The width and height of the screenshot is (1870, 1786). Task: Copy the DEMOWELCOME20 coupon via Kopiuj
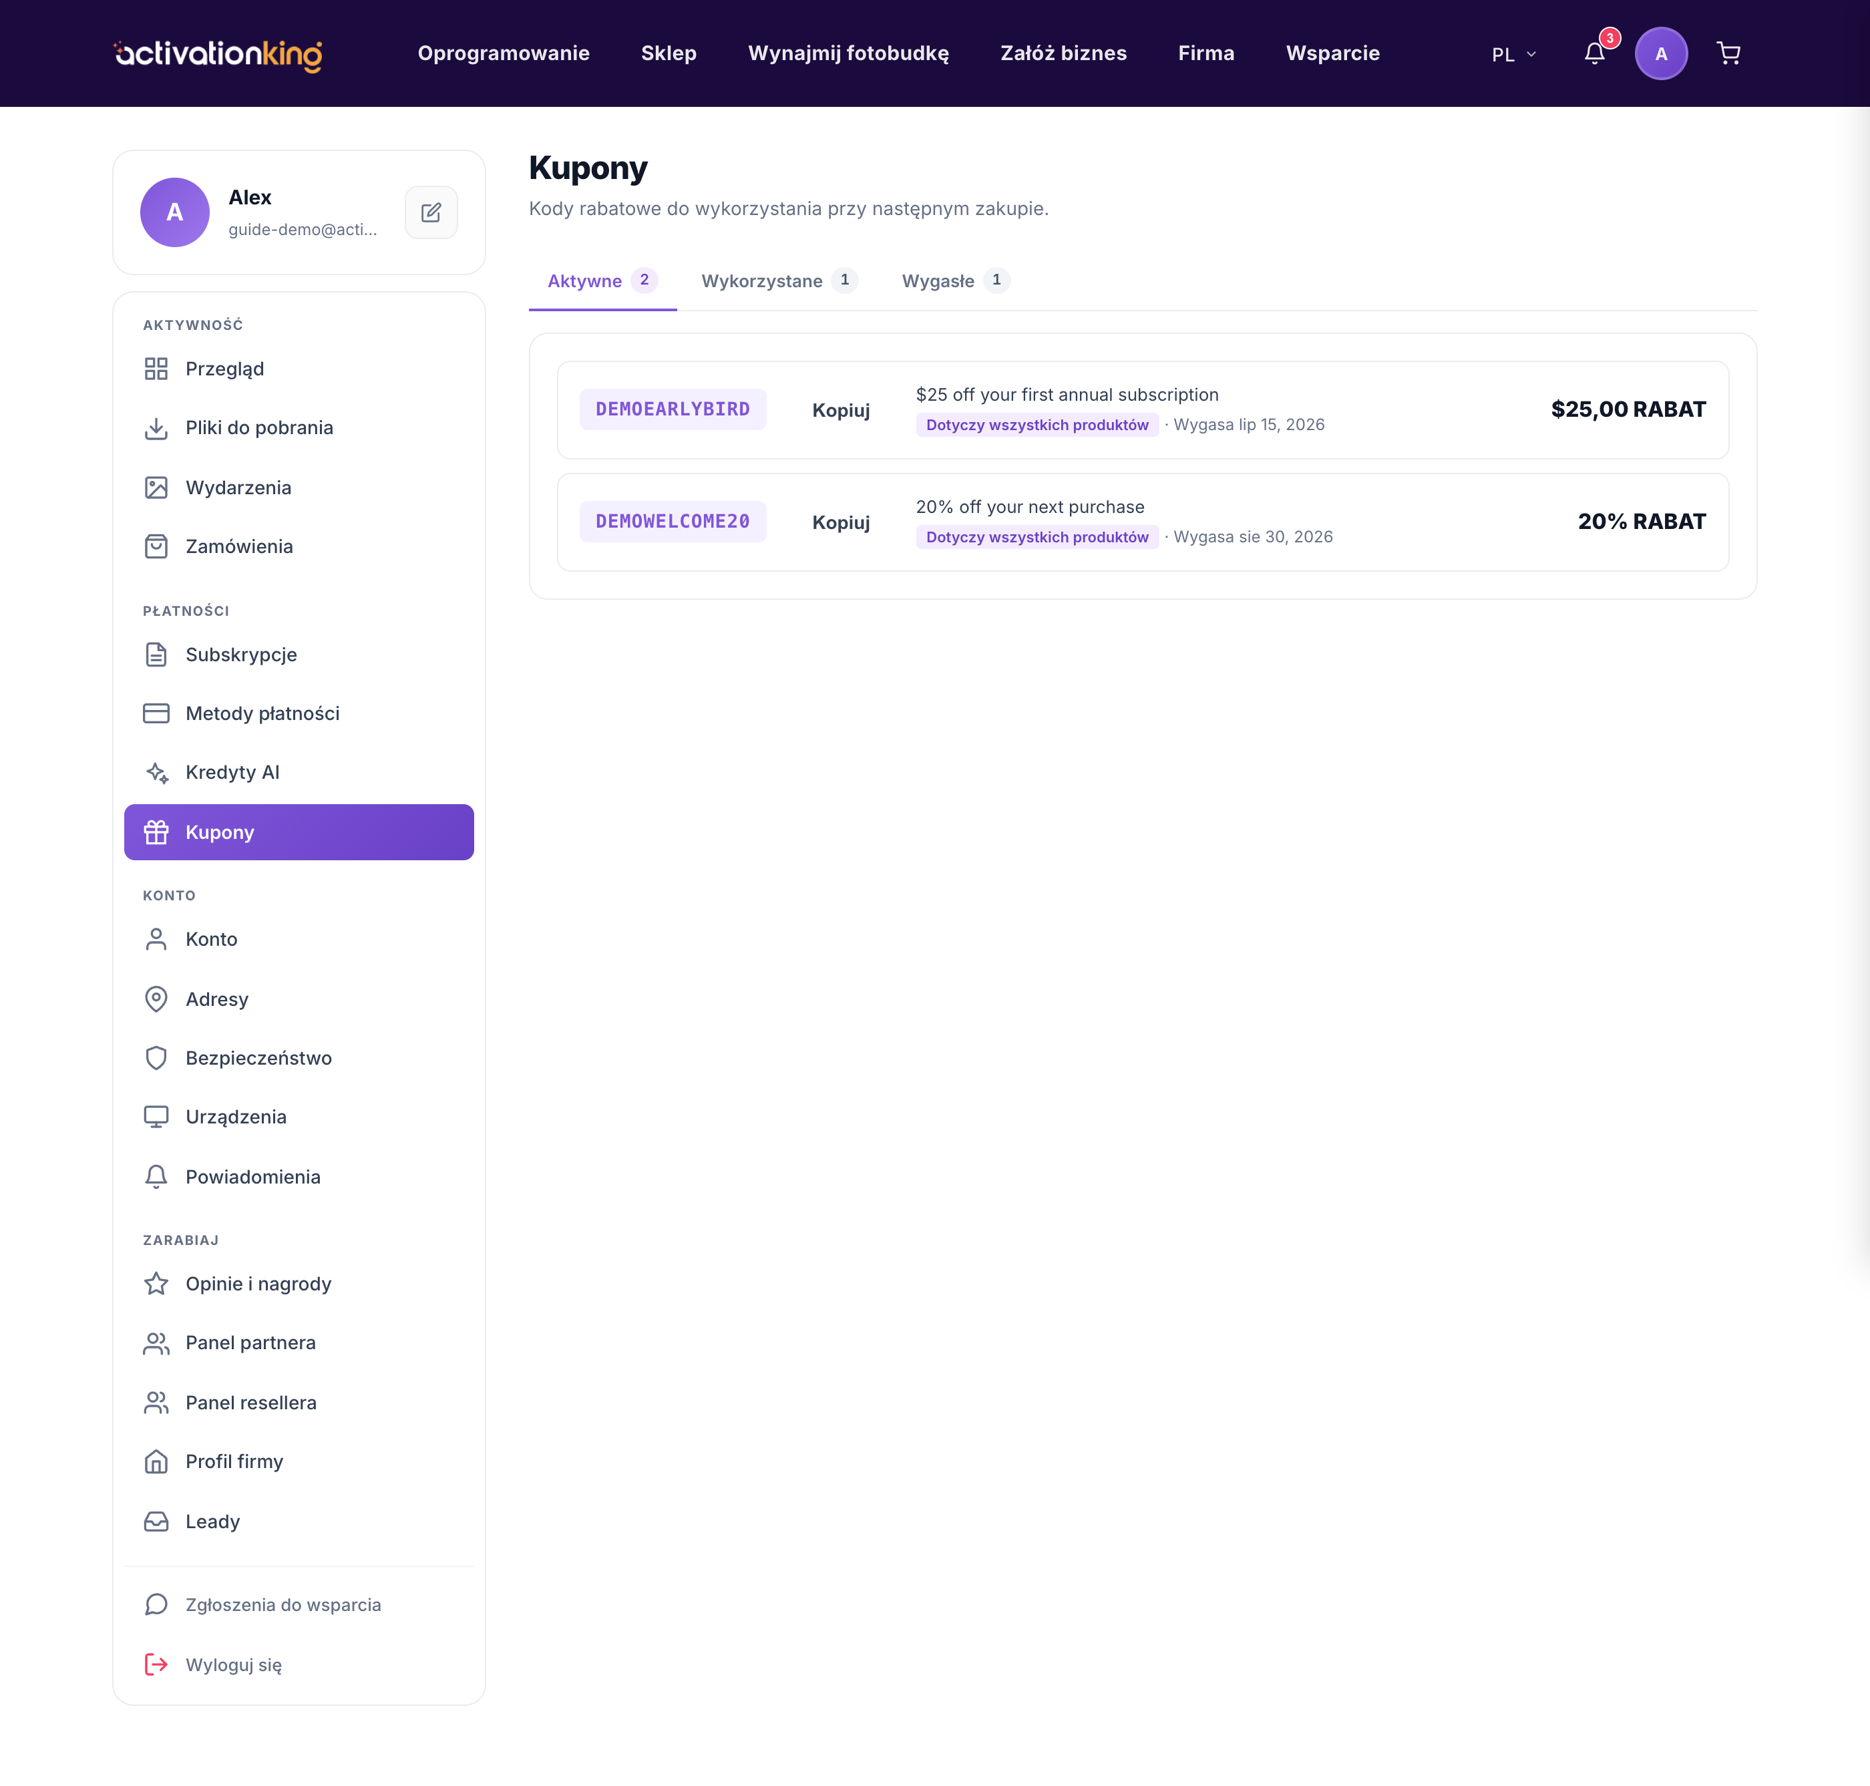tap(841, 523)
